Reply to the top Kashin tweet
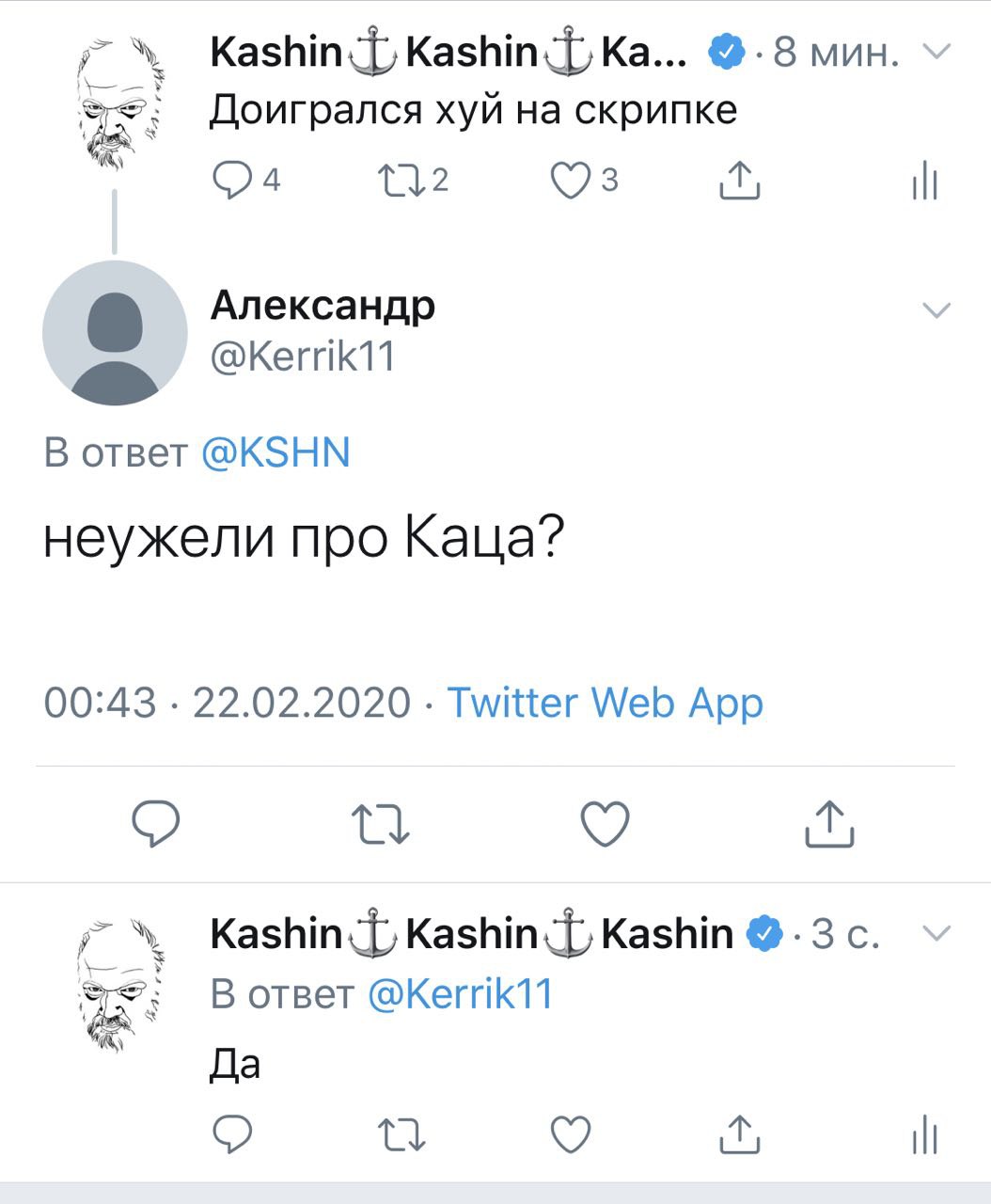This screenshot has height=1204, width=991. 231,179
